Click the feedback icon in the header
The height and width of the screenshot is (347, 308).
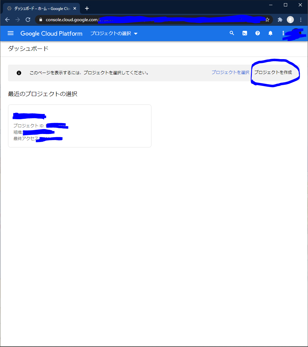tap(244, 33)
